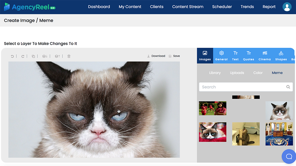The height and width of the screenshot is (166, 296).
Task: Bring layer forward with layer-up icon
Action: coord(57,56)
